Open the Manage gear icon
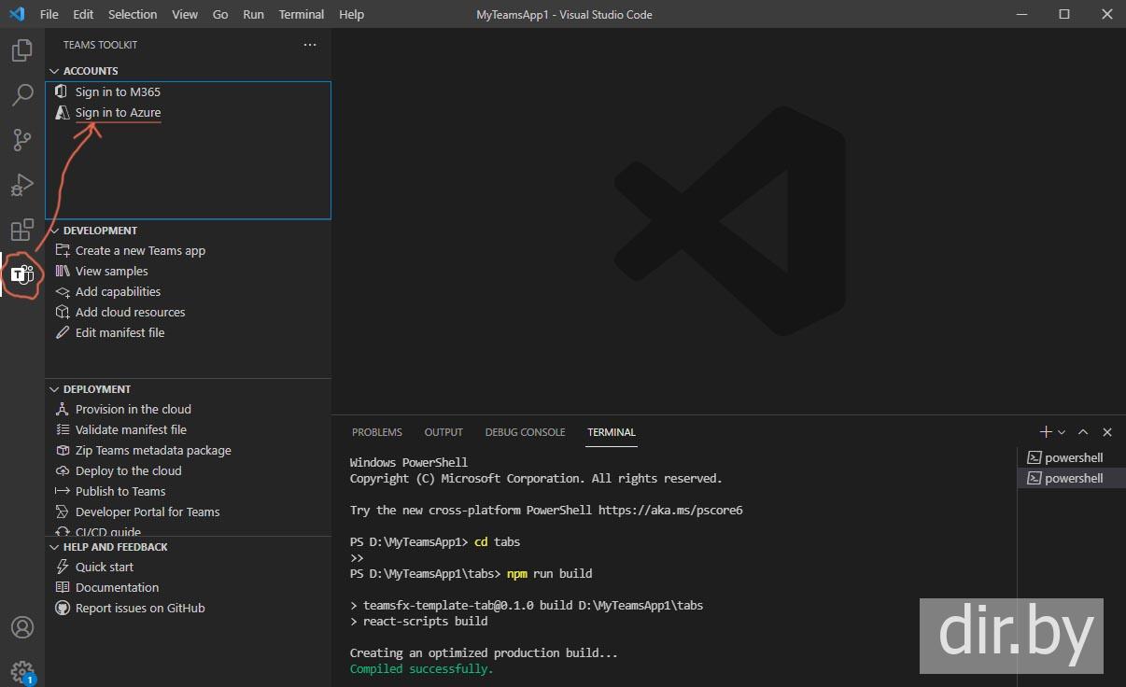The image size is (1126, 687). [x=21, y=670]
